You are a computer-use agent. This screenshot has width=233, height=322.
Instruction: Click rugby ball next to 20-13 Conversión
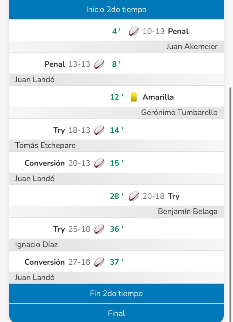99,163
